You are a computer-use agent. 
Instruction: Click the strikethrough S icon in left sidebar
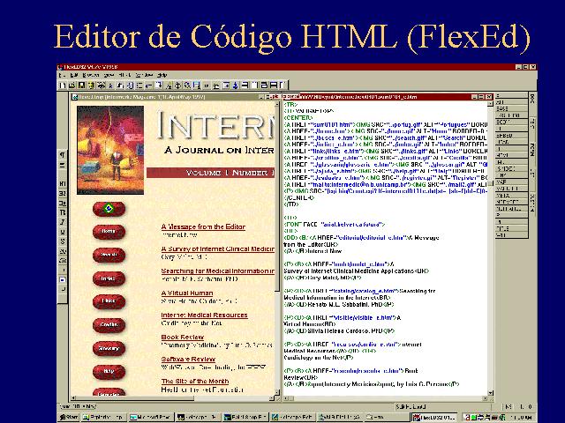pyautogui.click(x=63, y=241)
